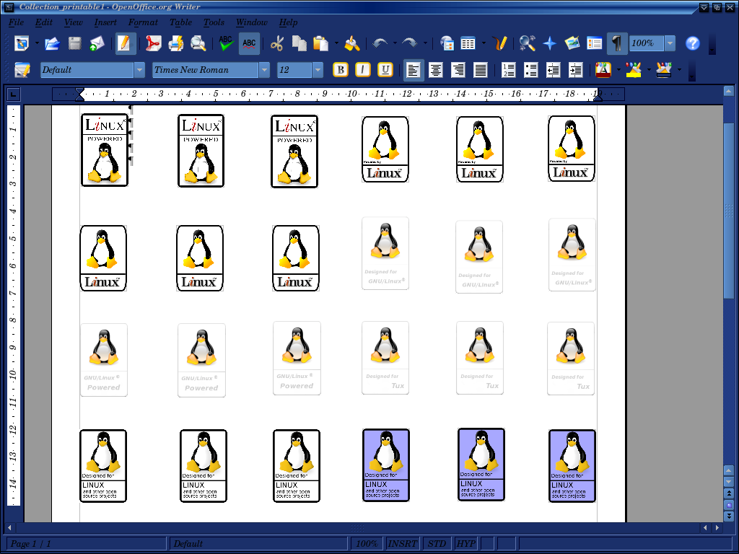Insert a Table with the grid icon
The image size is (739, 554).
(x=468, y=43)
